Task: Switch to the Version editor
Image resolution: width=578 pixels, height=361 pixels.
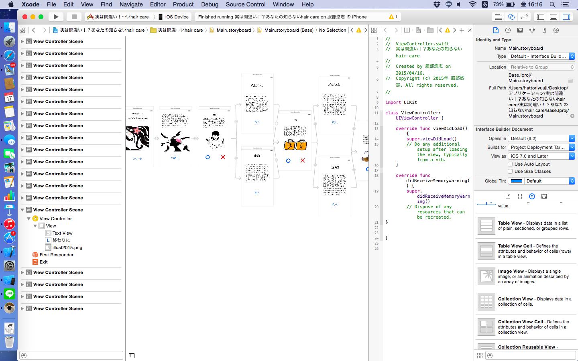Action: [524, 17]
